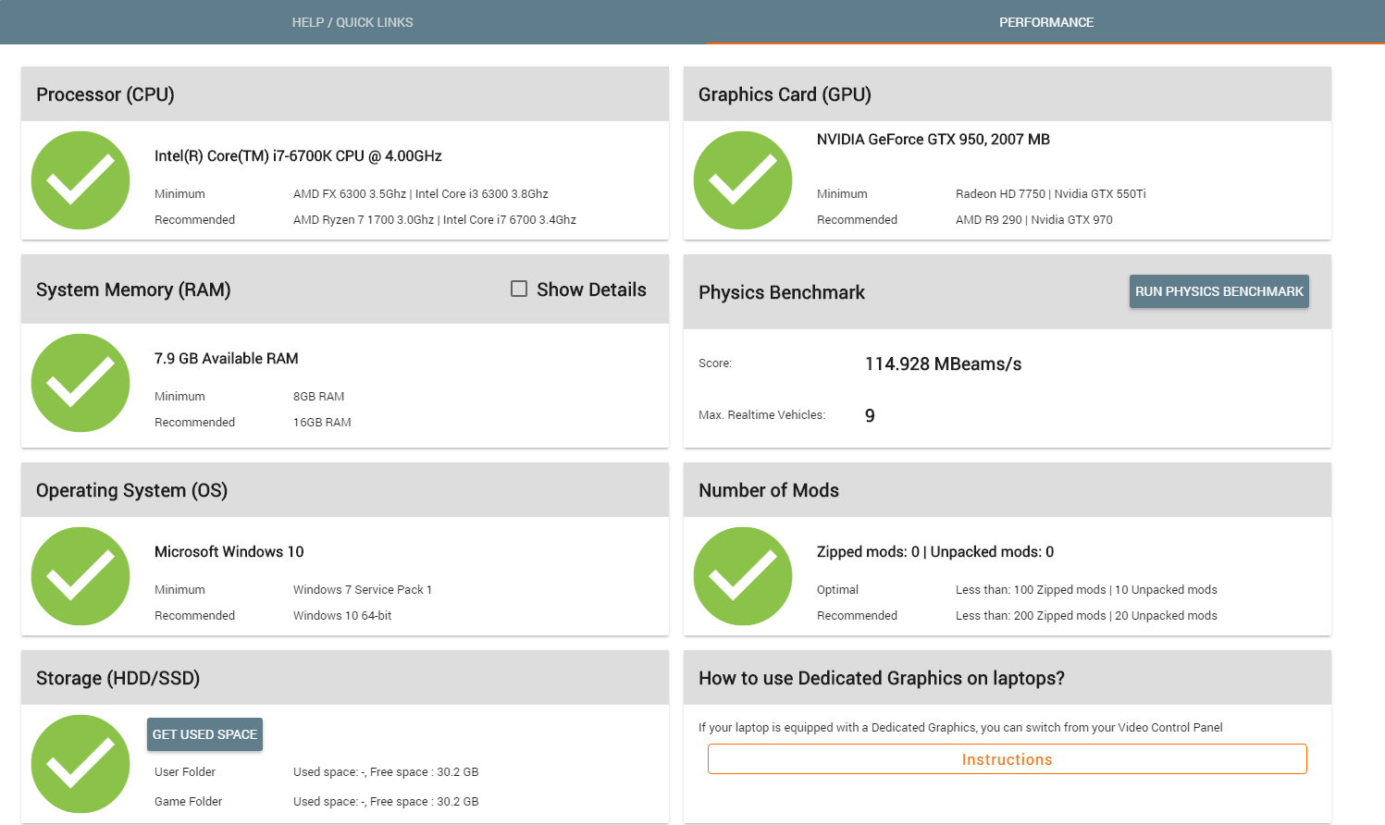
Task: Open the dedicated graphics Instructions
Action: 1007,759
